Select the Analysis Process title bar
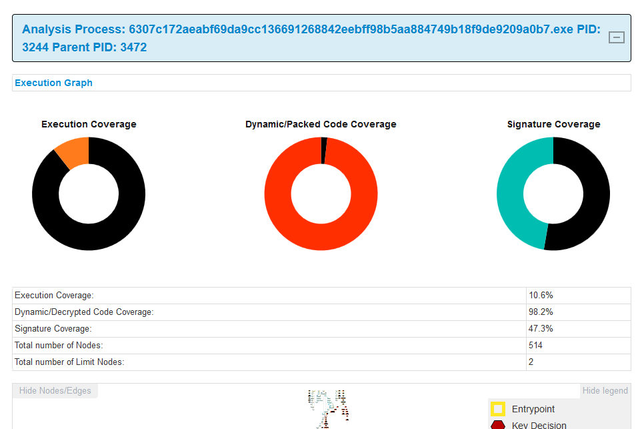This screenshot has height=429, width=640. (320, 38)
